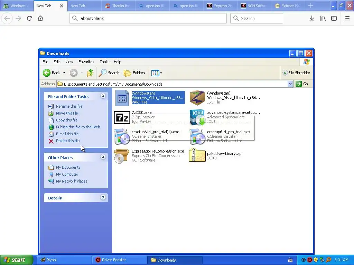The image size is (354, 265).
Task: Collapse the File and Folder Tasks panel
Action: pos(103,96)
